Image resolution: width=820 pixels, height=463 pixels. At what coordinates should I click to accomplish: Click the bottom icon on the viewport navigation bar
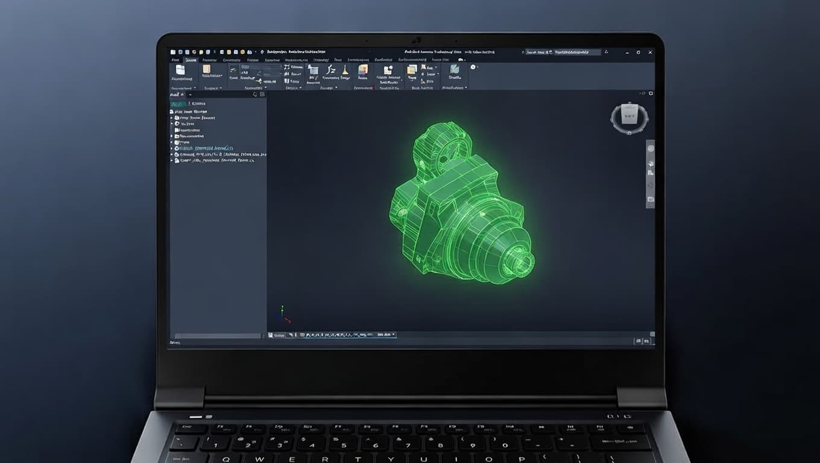coord(651,199)
